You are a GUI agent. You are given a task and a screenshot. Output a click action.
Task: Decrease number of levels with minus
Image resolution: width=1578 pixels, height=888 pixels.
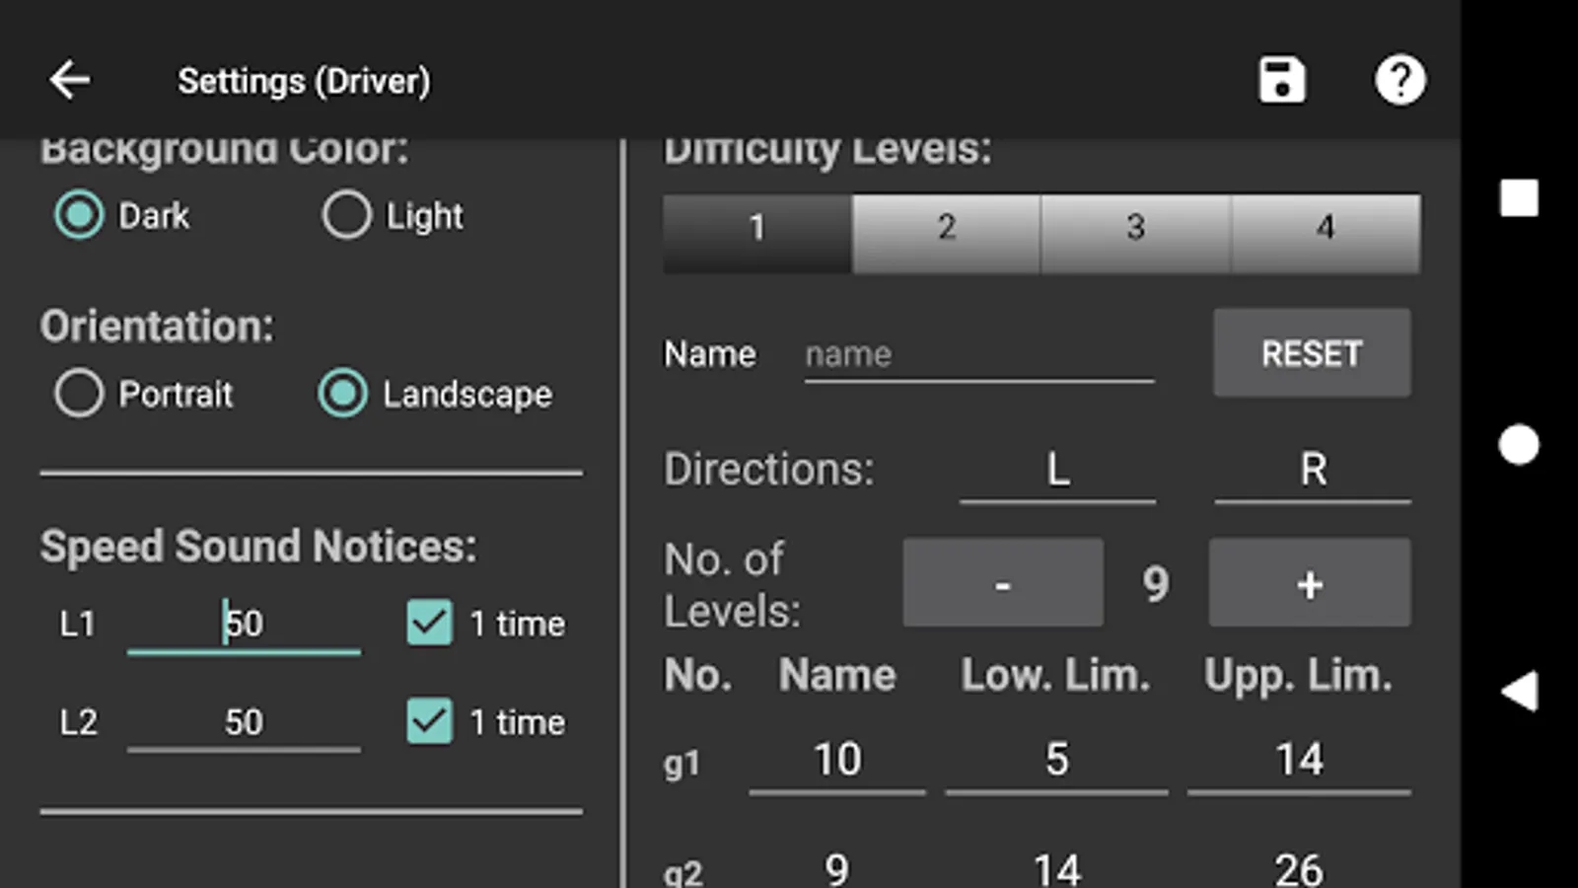pos(1002,583)
